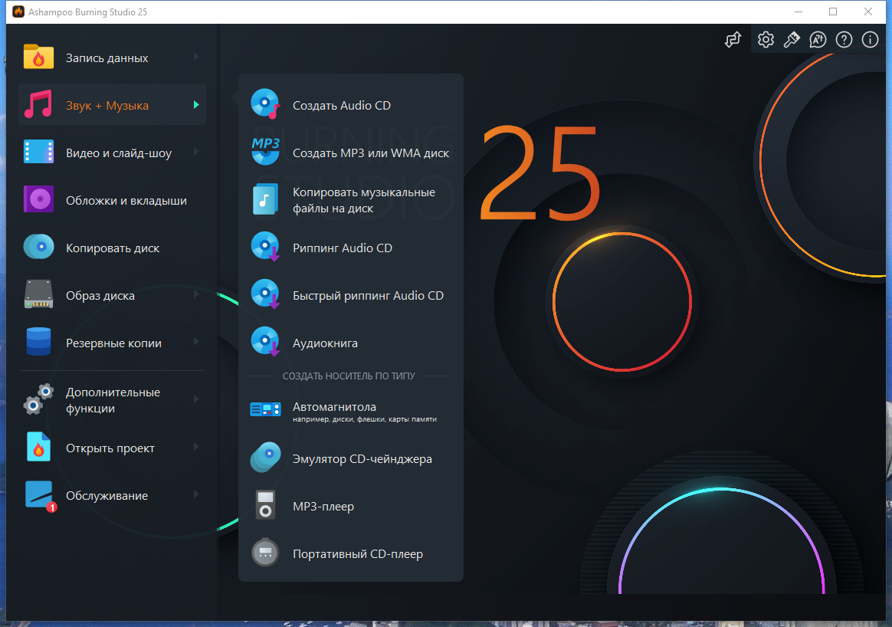Viewport: 892px width, 627px height.
Task: Expand the Запись данных submenu arrow
Action: [x=196, y=57]
